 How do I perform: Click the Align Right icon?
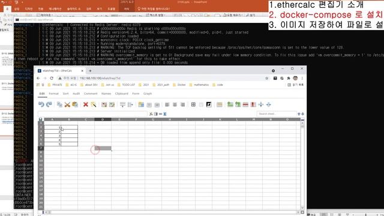click(183, 104)
